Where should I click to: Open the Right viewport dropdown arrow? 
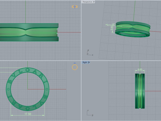89,63
